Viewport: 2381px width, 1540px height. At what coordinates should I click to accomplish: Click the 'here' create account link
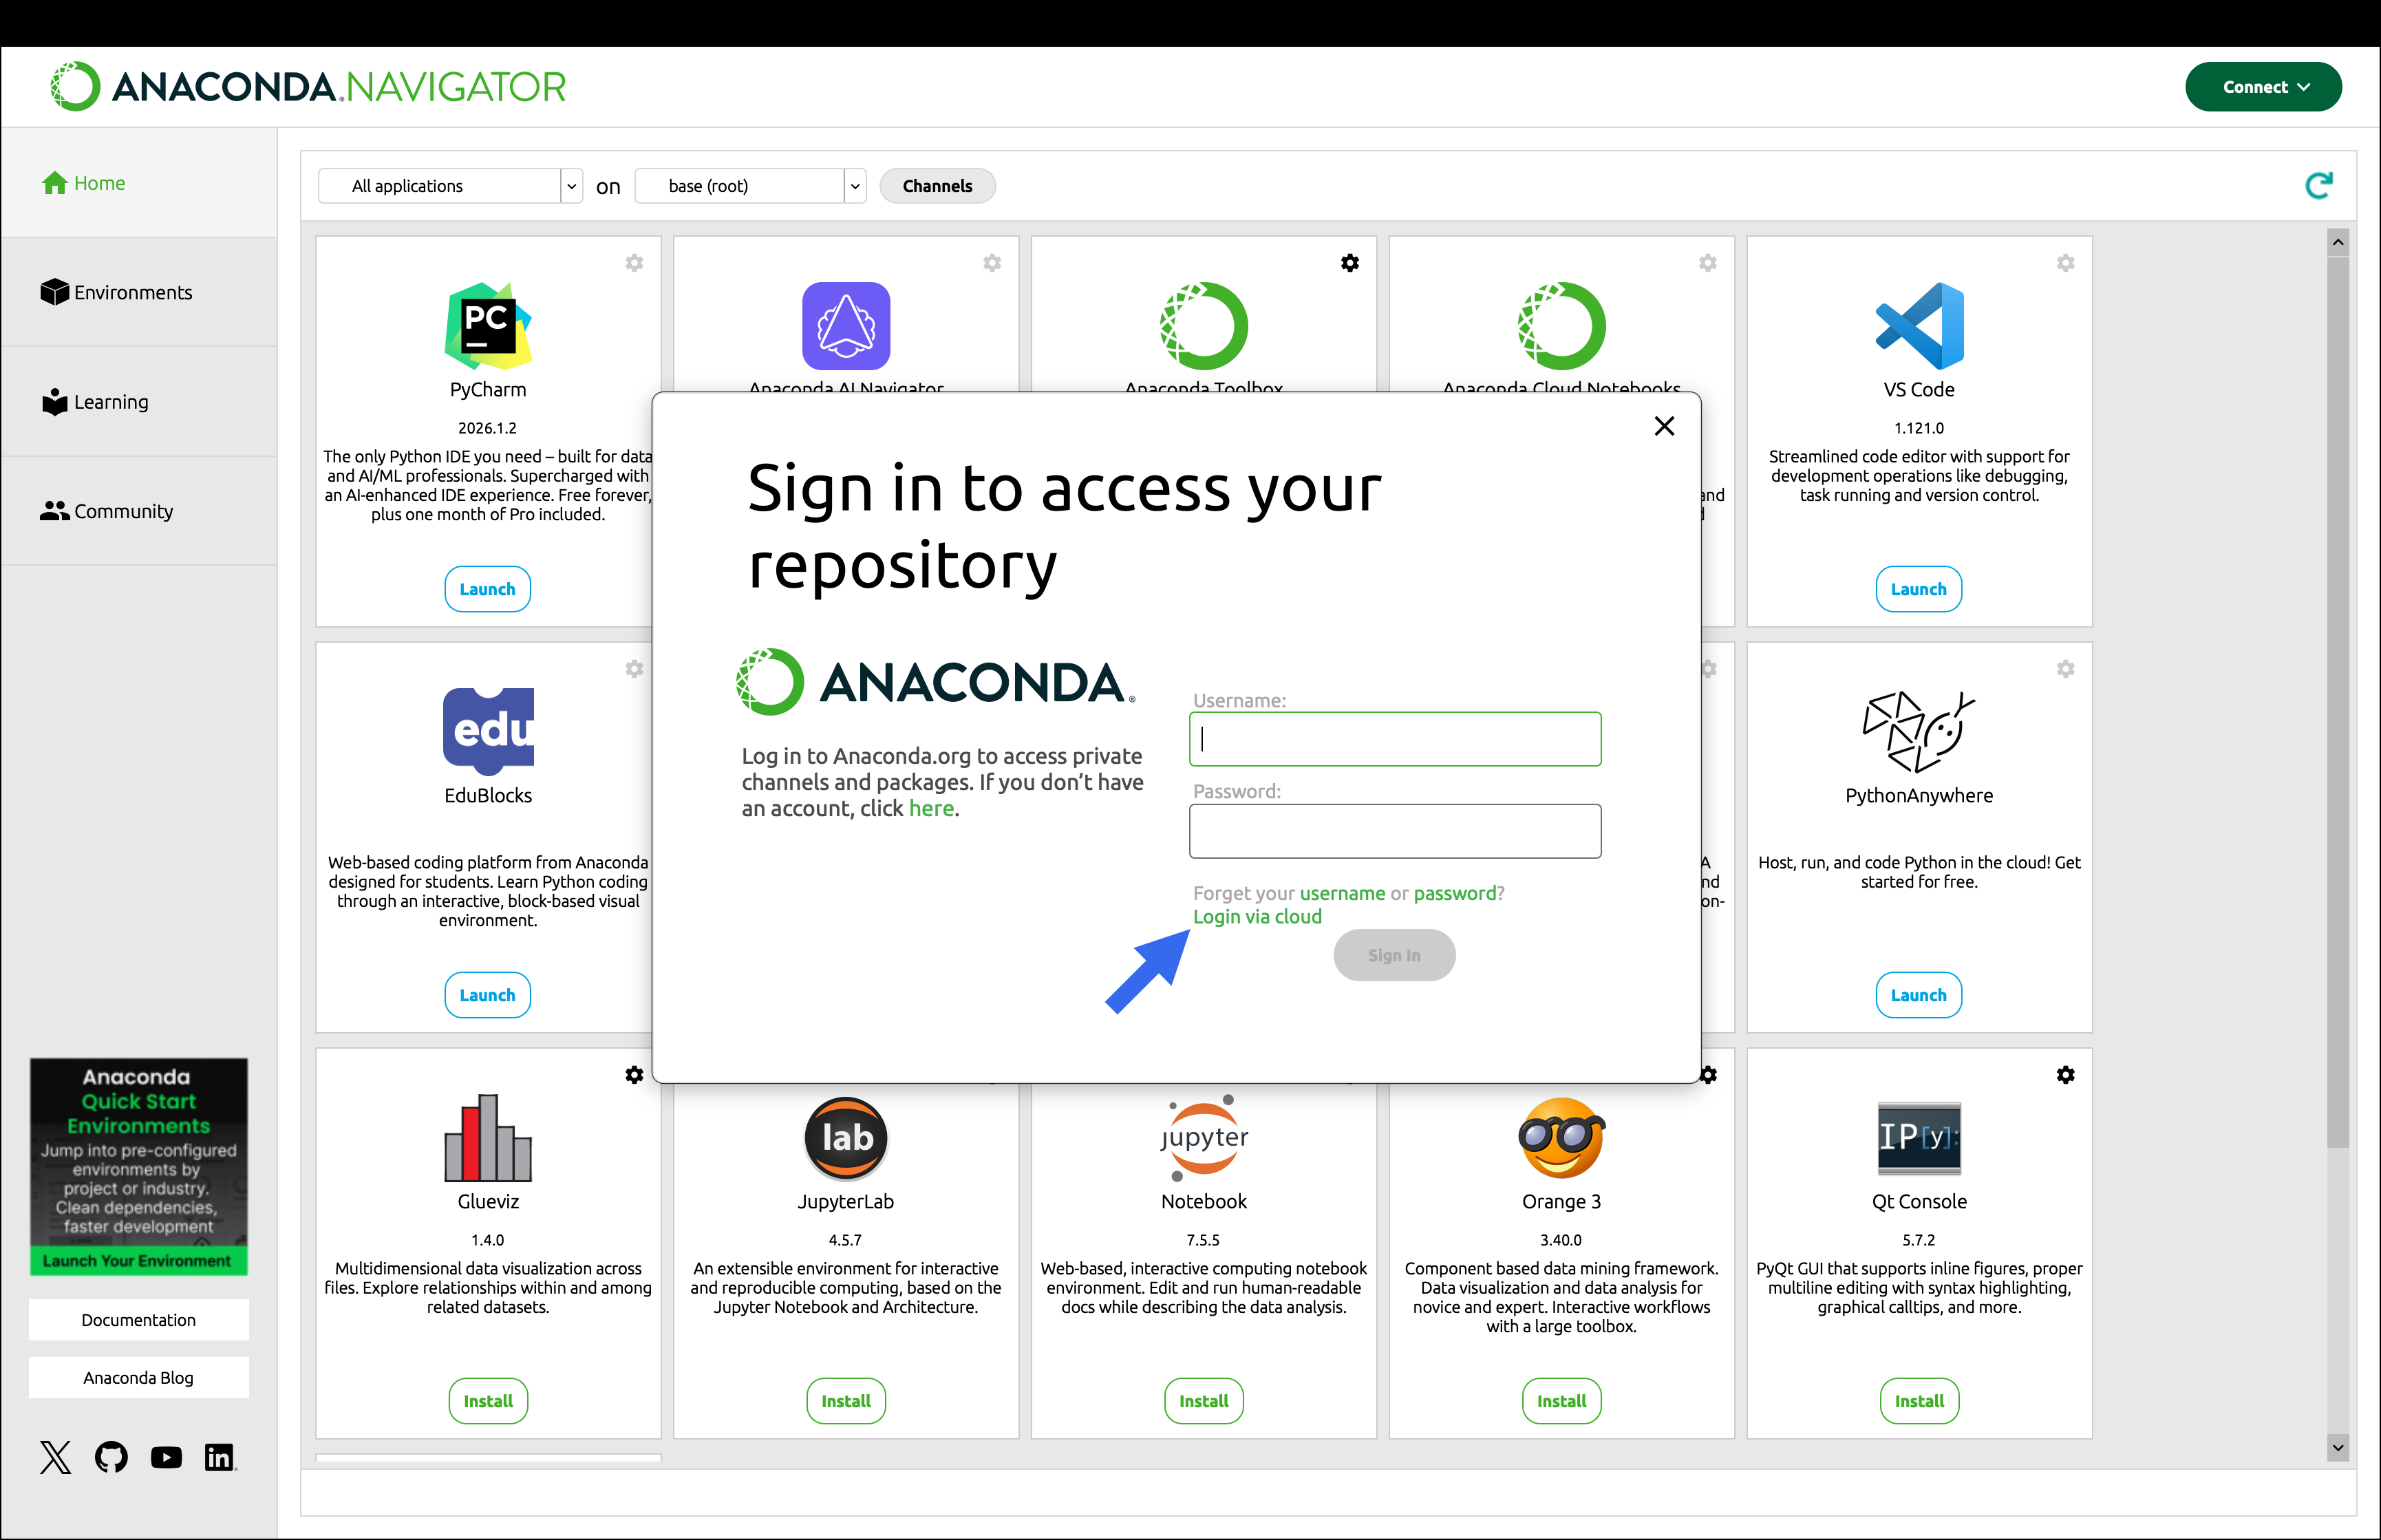(931, 808)
